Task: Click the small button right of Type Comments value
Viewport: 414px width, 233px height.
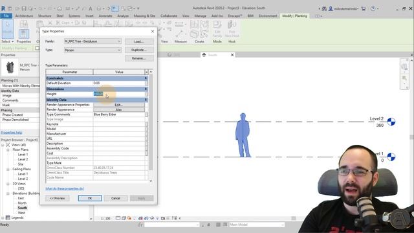Action: click(146, 115)
